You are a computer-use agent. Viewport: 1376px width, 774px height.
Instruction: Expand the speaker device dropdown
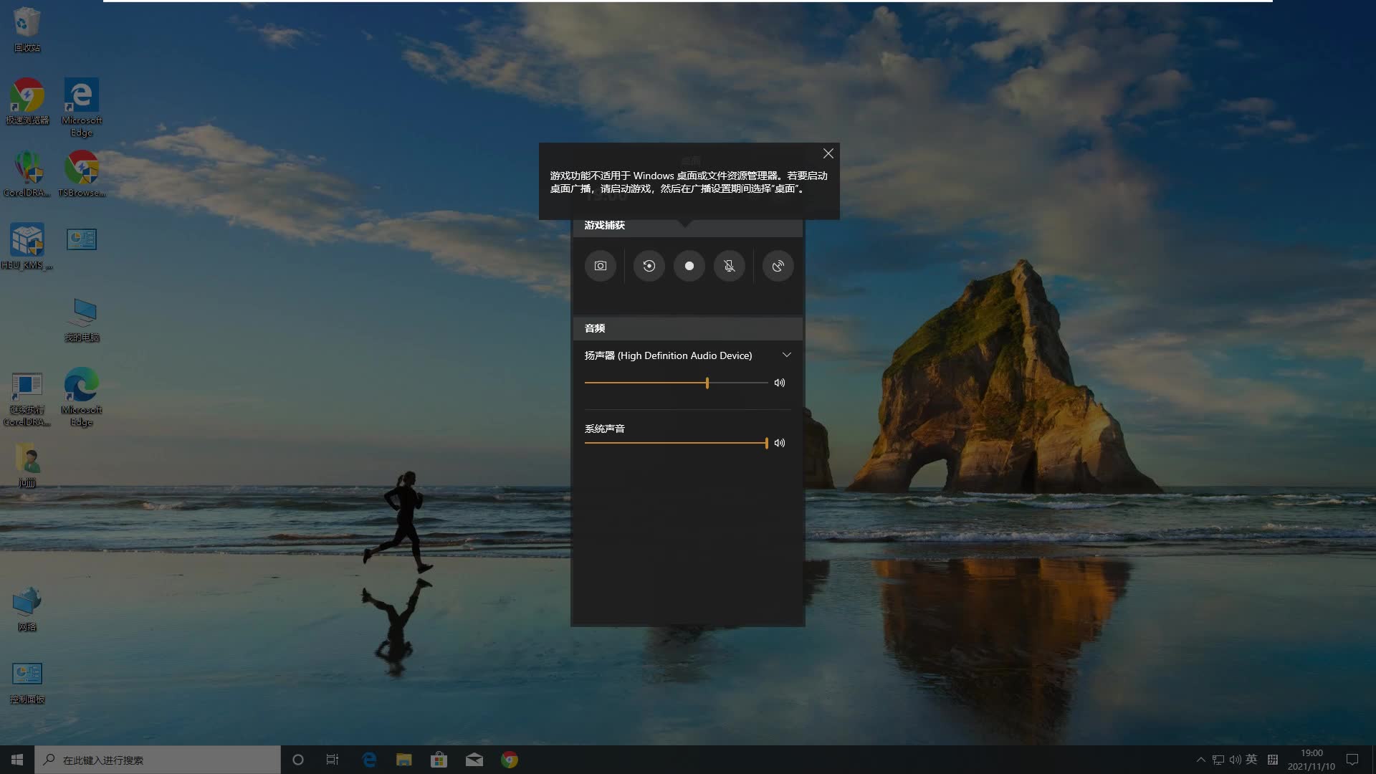pos(787,355)
